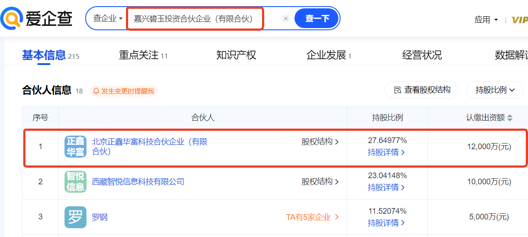This screenshot has width=528, height=237.
Task: Open 持股详情 for the 23.04148% row
Action: (x=386, y=187)
